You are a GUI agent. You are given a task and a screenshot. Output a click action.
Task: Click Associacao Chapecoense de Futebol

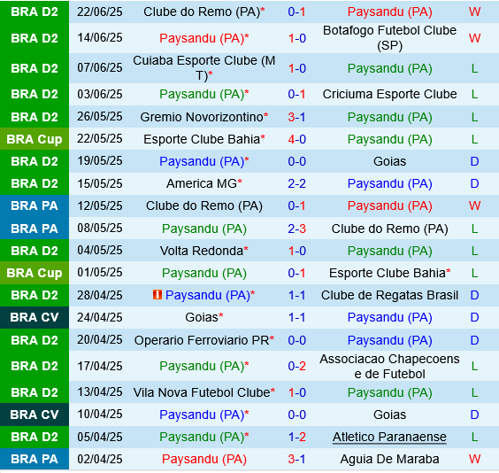tap(389, 367)
